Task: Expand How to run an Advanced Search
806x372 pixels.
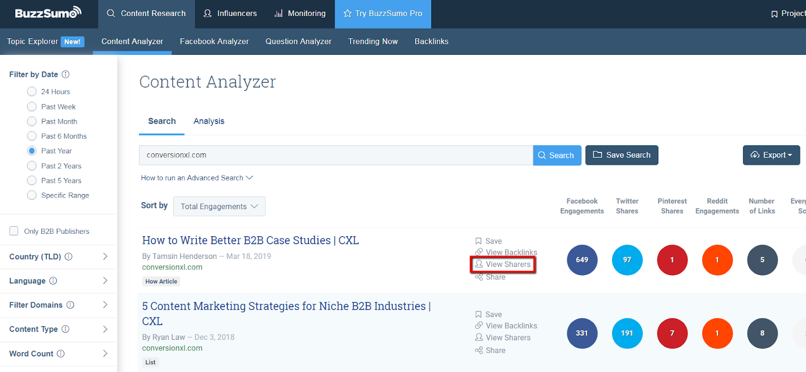Action: tap(197, 178)
